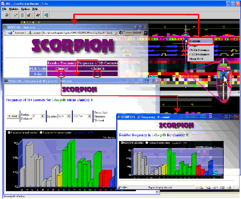Click the What's Related toolbar icon

pyautogui.click(x=121, y=33)
